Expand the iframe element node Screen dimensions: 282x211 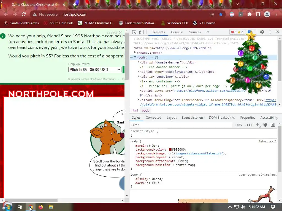(x=138, y=99)
